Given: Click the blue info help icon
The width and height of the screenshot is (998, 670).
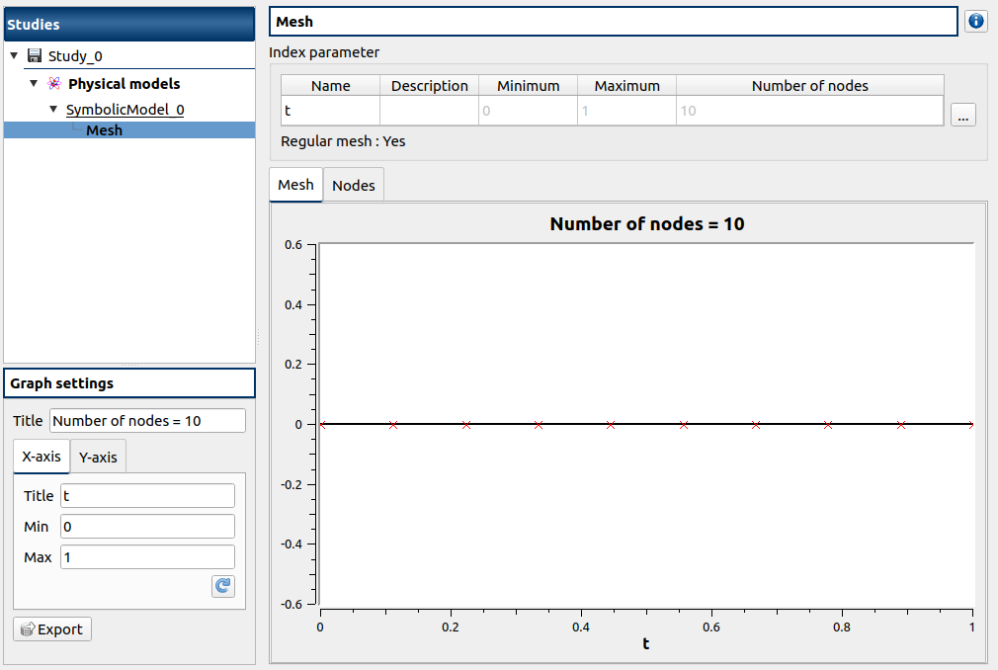Looking at the screenshot, I should tap(976, 22).
